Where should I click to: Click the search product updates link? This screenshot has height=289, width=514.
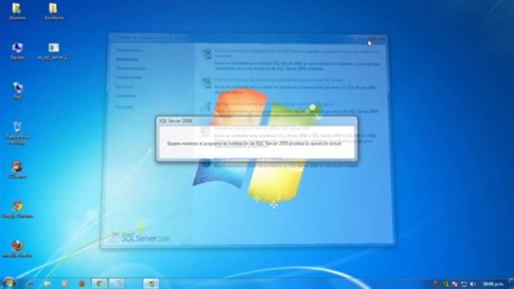249,158
